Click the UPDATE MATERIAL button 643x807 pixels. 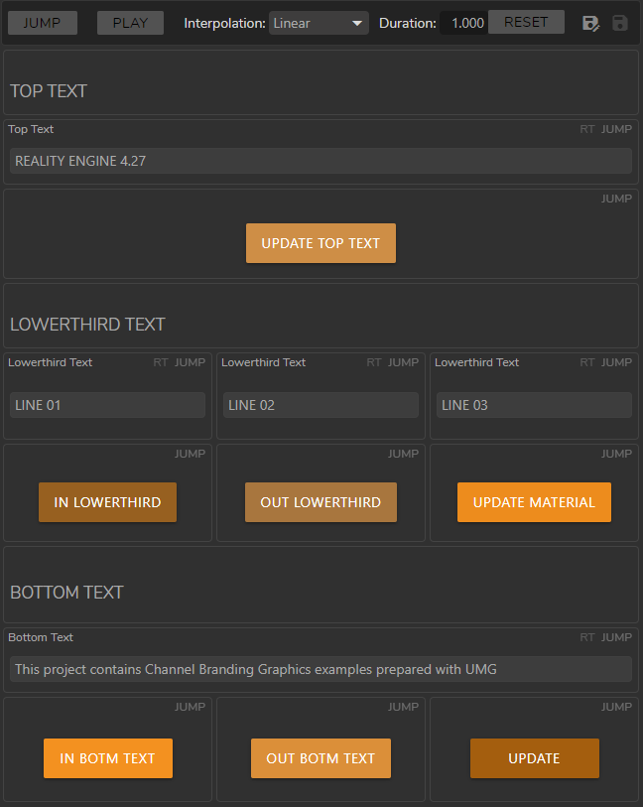534,502
